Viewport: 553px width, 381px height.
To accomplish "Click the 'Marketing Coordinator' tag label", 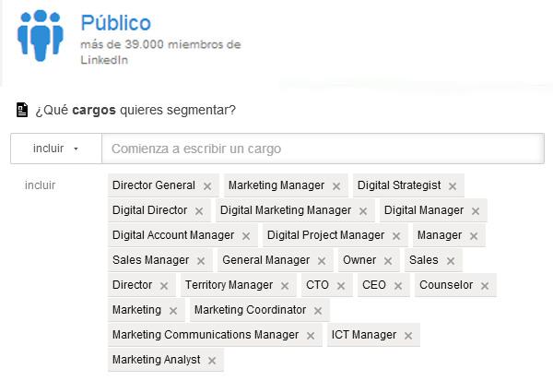I will tap(251, 310).
